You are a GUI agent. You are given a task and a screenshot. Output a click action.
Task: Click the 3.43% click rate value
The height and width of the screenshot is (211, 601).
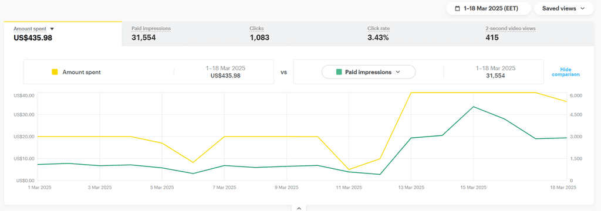pyautogui.click(x=378, y=38)
